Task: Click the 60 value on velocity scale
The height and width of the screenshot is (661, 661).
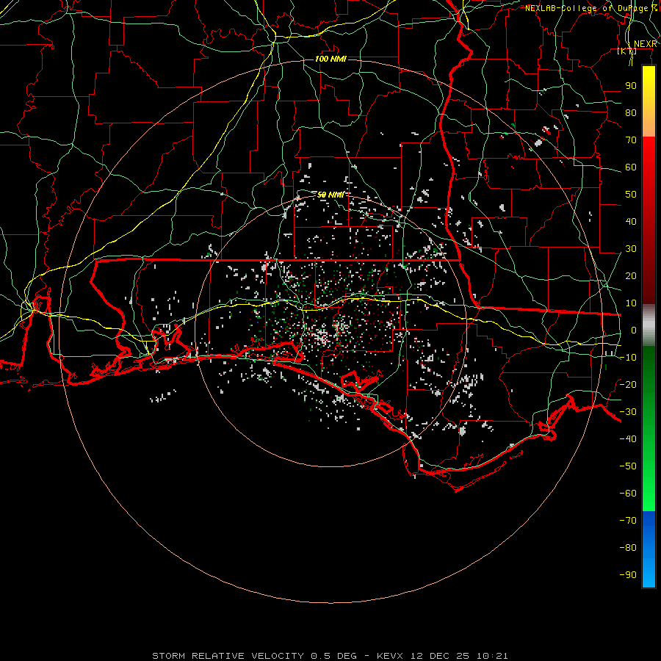Action: click(631, 167)
